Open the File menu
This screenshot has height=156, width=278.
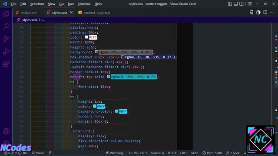coord(13,4)
